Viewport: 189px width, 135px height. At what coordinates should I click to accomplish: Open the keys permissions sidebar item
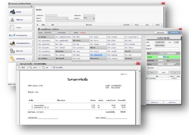pyautogui.click(x=21, y=59)
